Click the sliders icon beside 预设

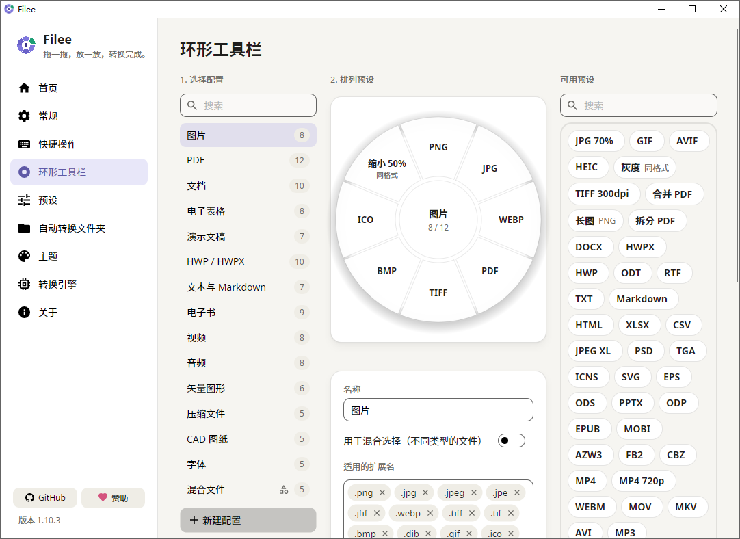(x=24, y=200)
